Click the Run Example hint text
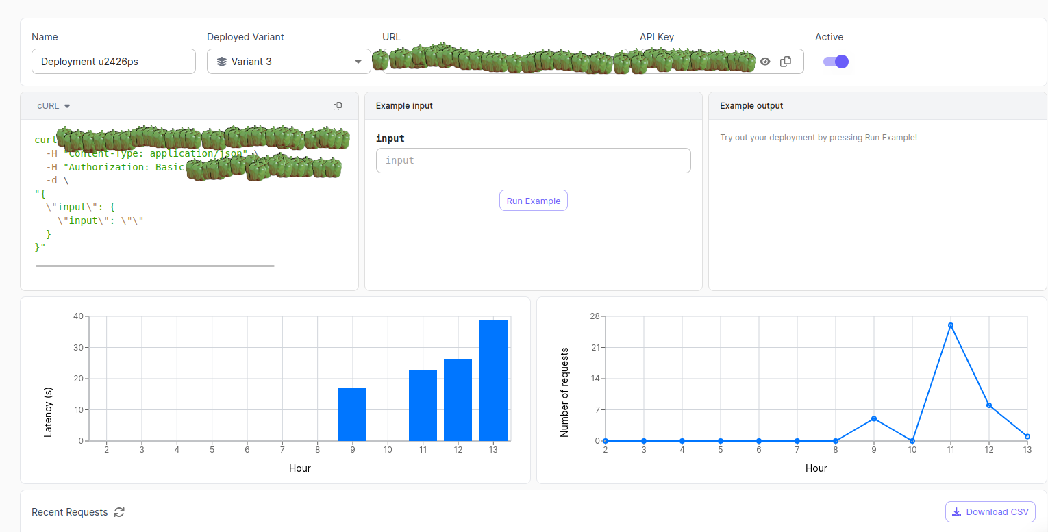Screen dimensions: 1048x532 (x=819, y=138)
